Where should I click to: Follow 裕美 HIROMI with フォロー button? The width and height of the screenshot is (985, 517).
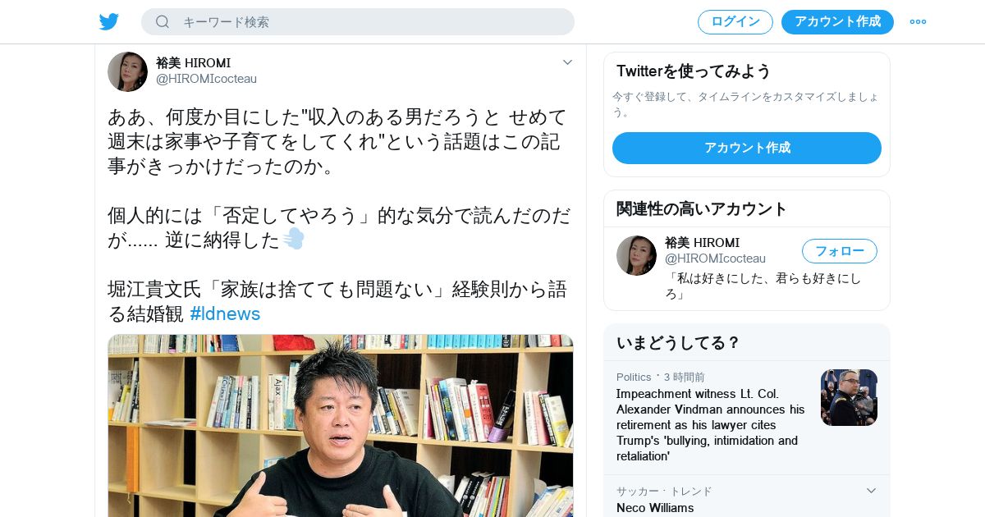(840, 251)
